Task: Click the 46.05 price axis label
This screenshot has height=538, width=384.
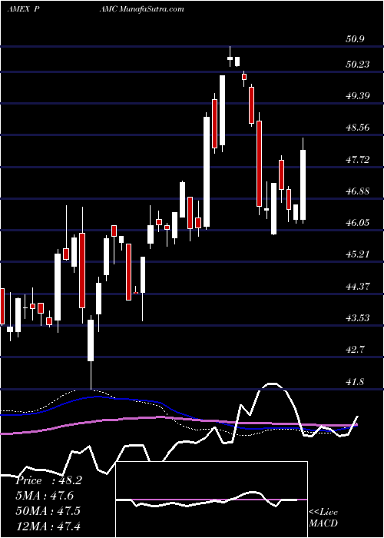Action: pos(358,223)
